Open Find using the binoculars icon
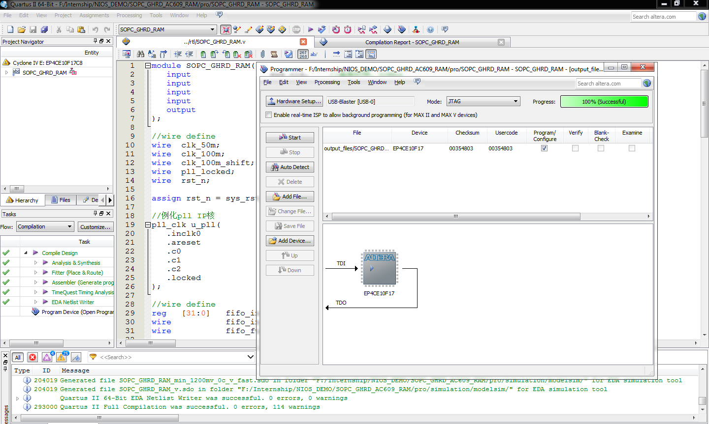This screenshot has height=424, width=709. (x=141, y=54)
